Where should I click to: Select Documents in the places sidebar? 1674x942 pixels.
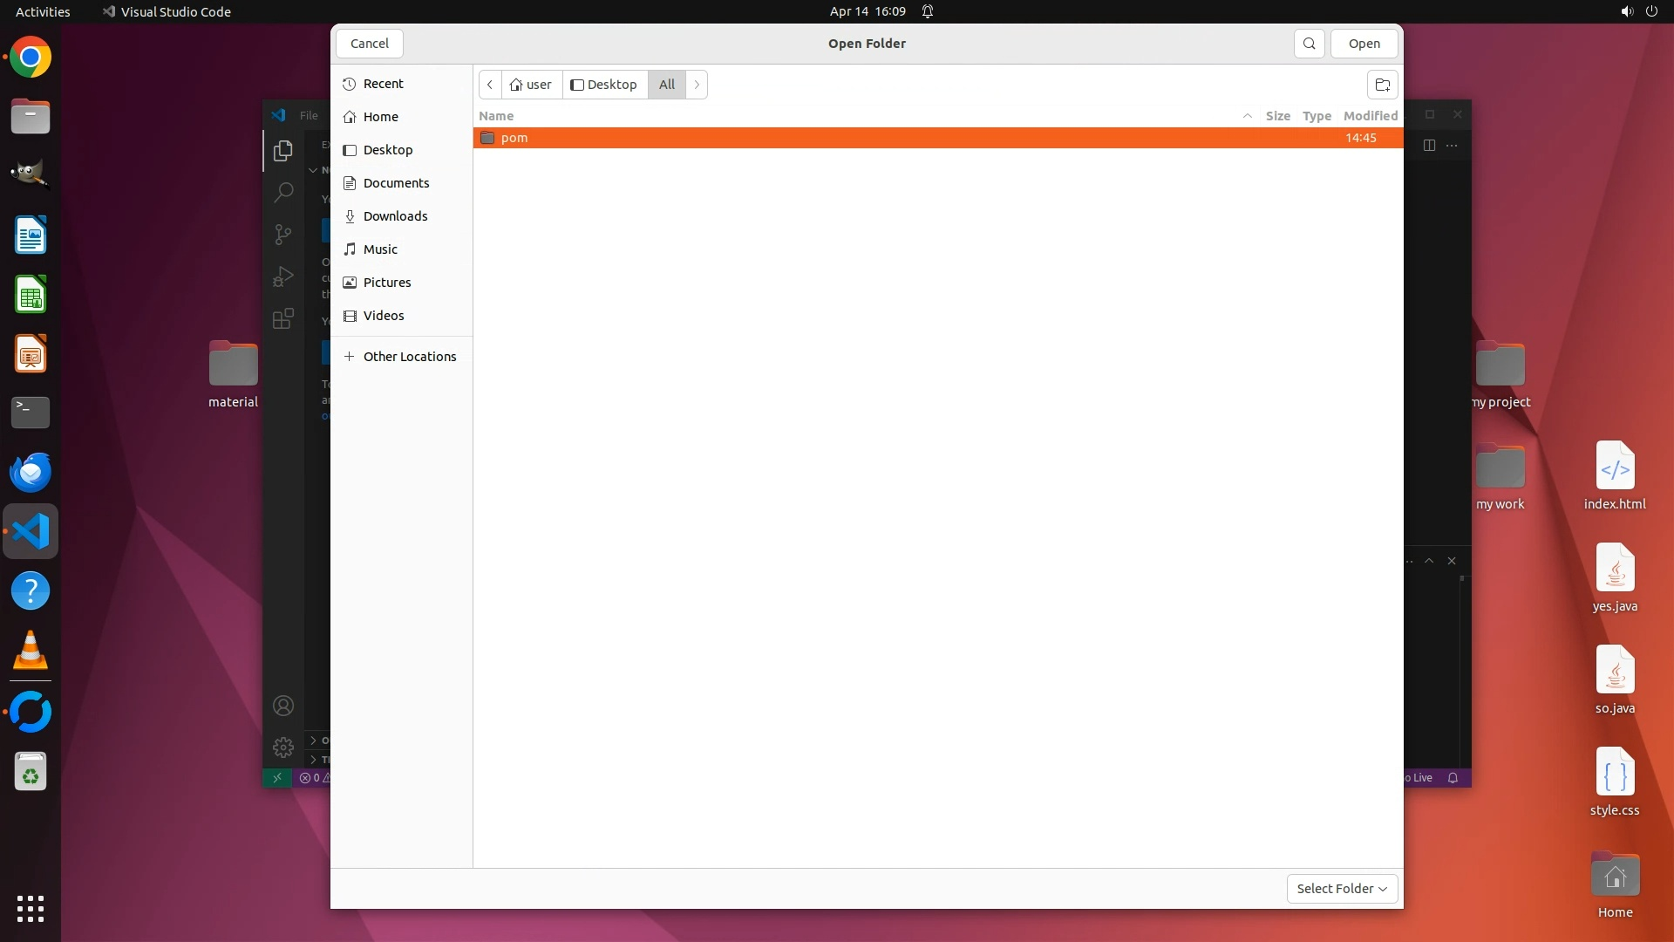pos(396,183)
